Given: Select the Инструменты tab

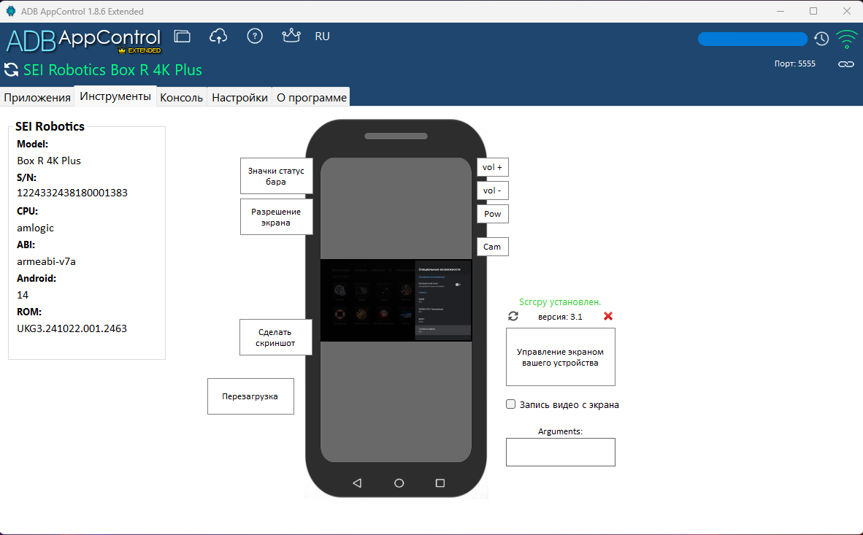Looking at the screenshot, I should [x=115, y=96].
